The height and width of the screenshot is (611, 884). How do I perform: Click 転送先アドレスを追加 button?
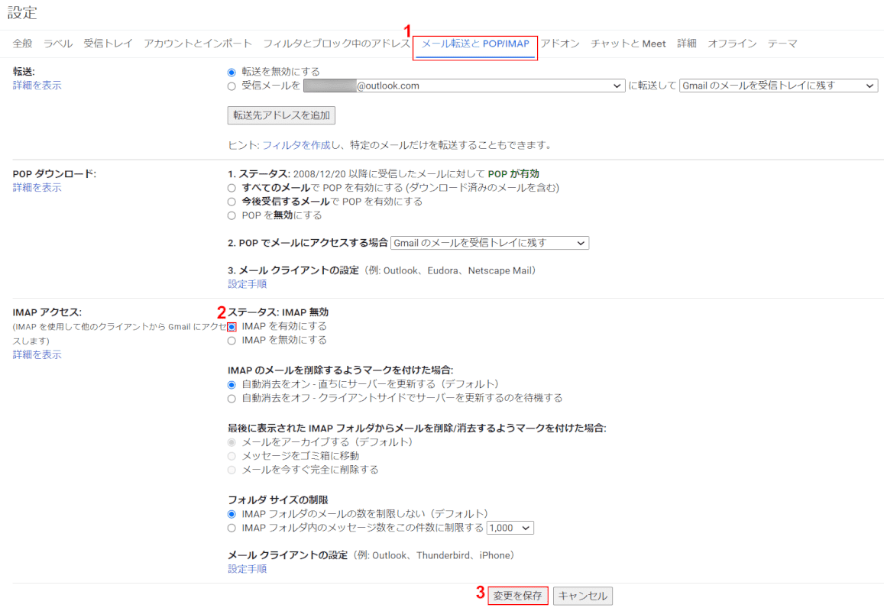click(x=281, y=115)
